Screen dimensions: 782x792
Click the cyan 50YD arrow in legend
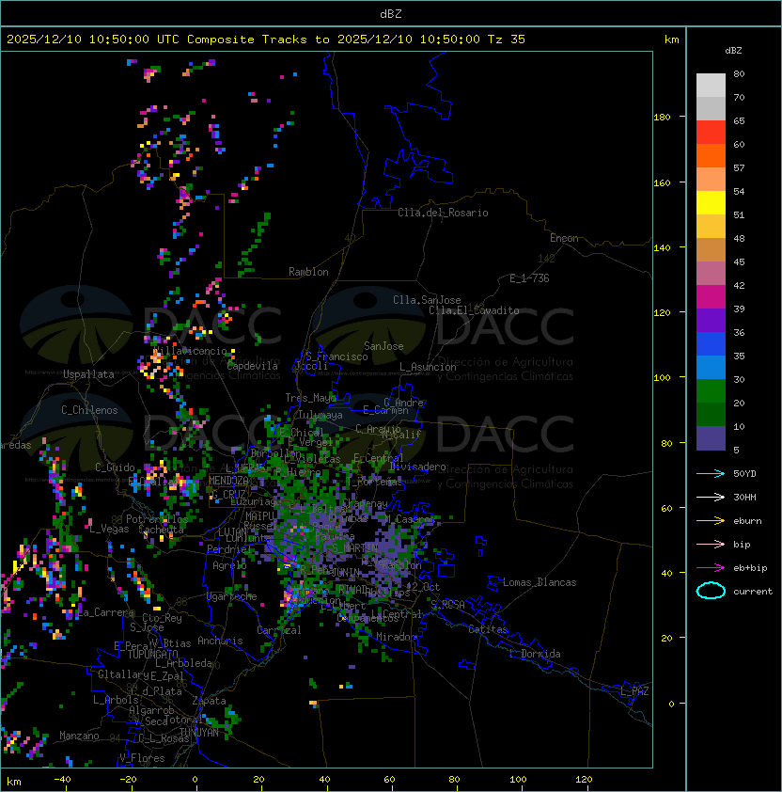pyautogui.click(x=711, y=473)
